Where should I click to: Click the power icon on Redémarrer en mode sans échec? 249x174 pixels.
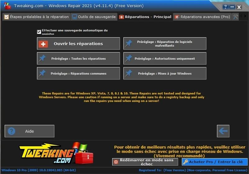(116, 162)
